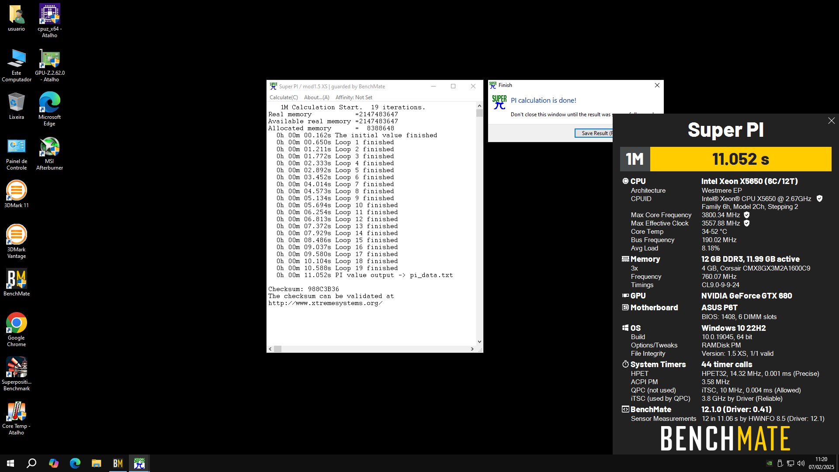The width and height of the screenshot is (839, 472).
Task: Click the Max Core Frequency shield icon
Action: click(x=746, y=215)
